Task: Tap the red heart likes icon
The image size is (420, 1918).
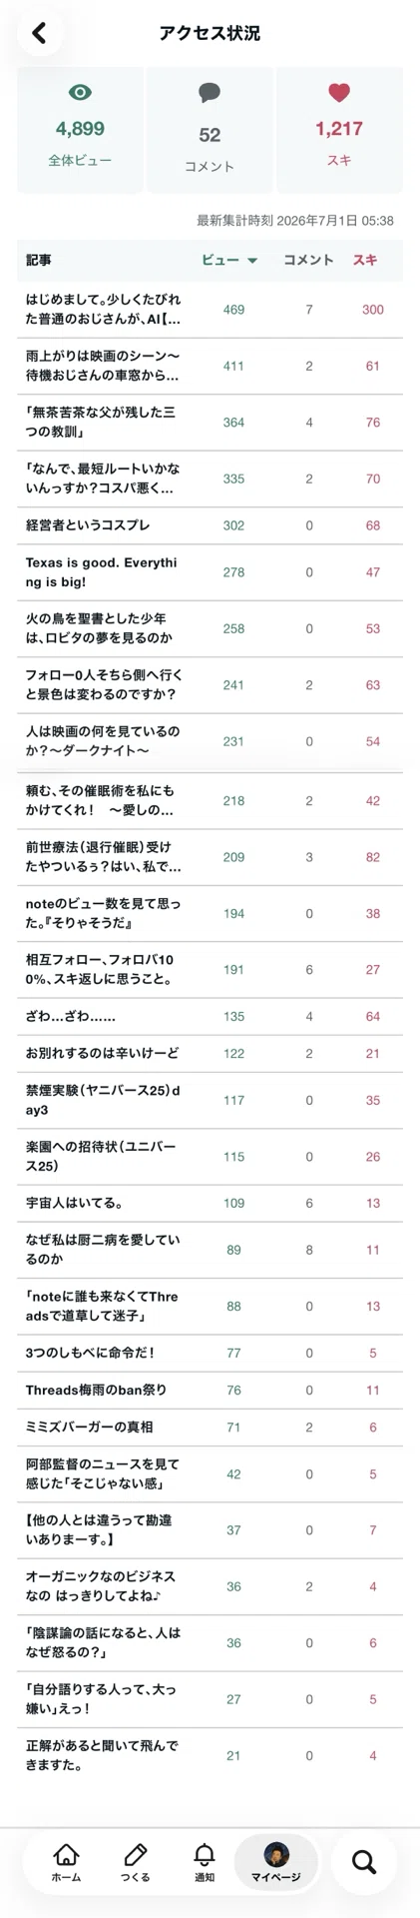Action: [x=339, y=93]
